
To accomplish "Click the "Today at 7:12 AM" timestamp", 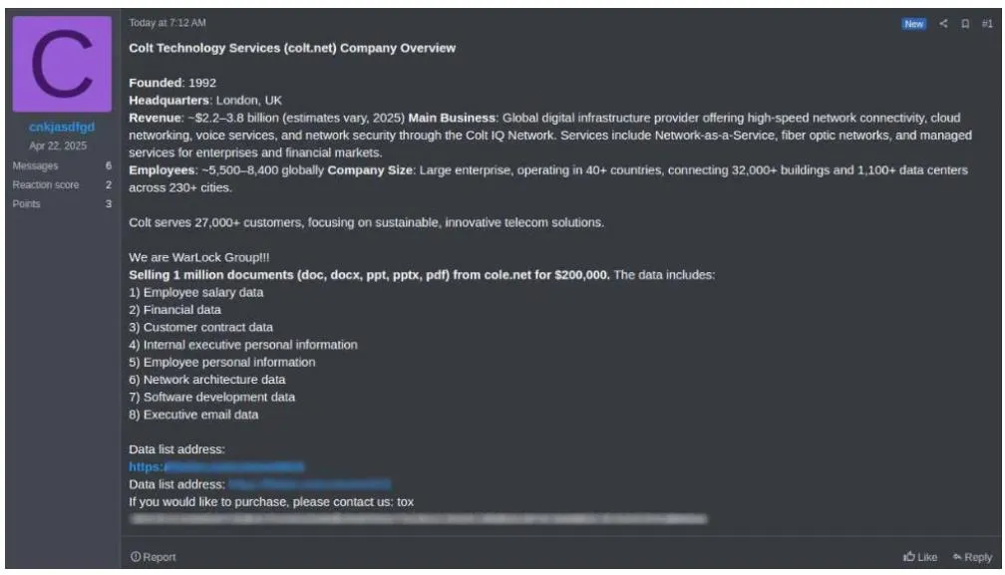I will 167,23.
